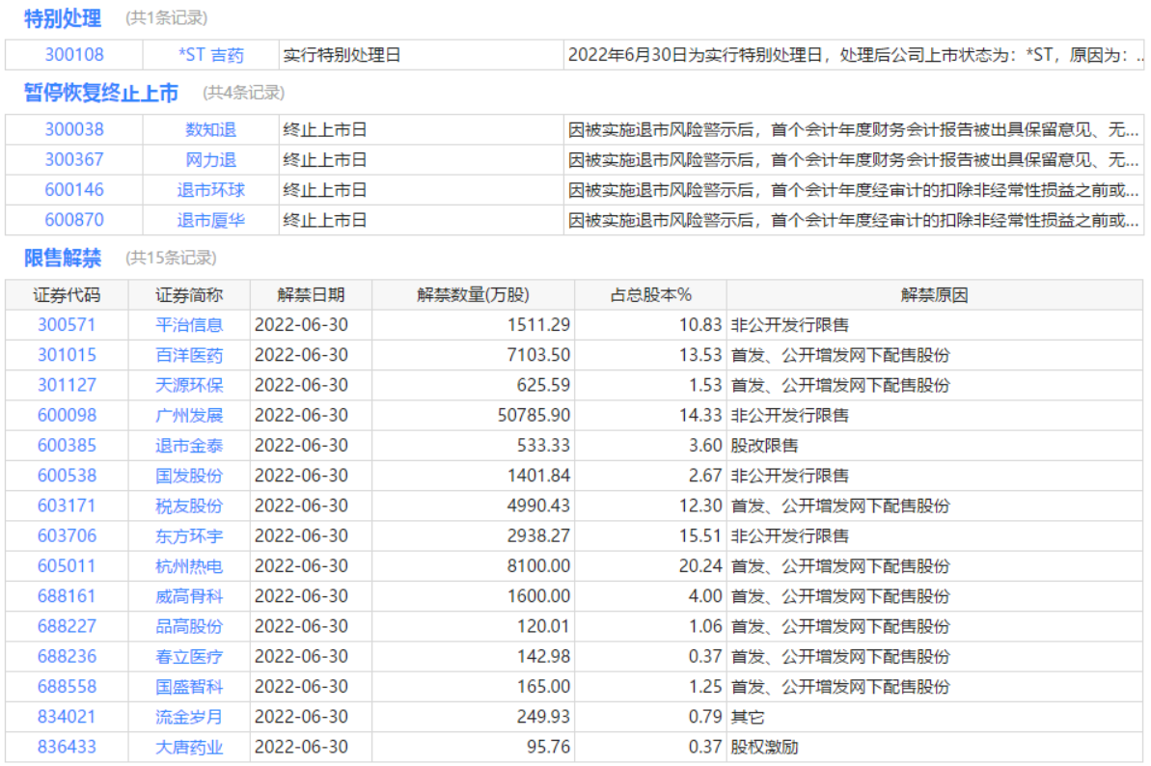The height and width of the screenshot is (766, 1151).
Task: Open stock code 688227
Action: [x=67, y=626]
